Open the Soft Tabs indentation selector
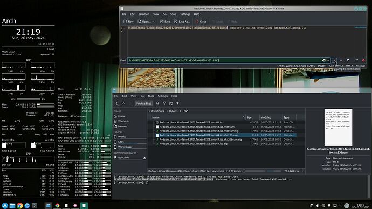Image resolution: width=372 pixels, height=209 pixels. tap(336, 66)
